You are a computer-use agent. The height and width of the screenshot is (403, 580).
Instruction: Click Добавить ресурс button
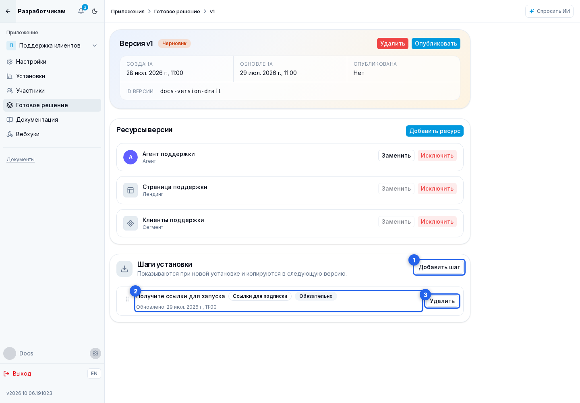[x=435, y=131]
